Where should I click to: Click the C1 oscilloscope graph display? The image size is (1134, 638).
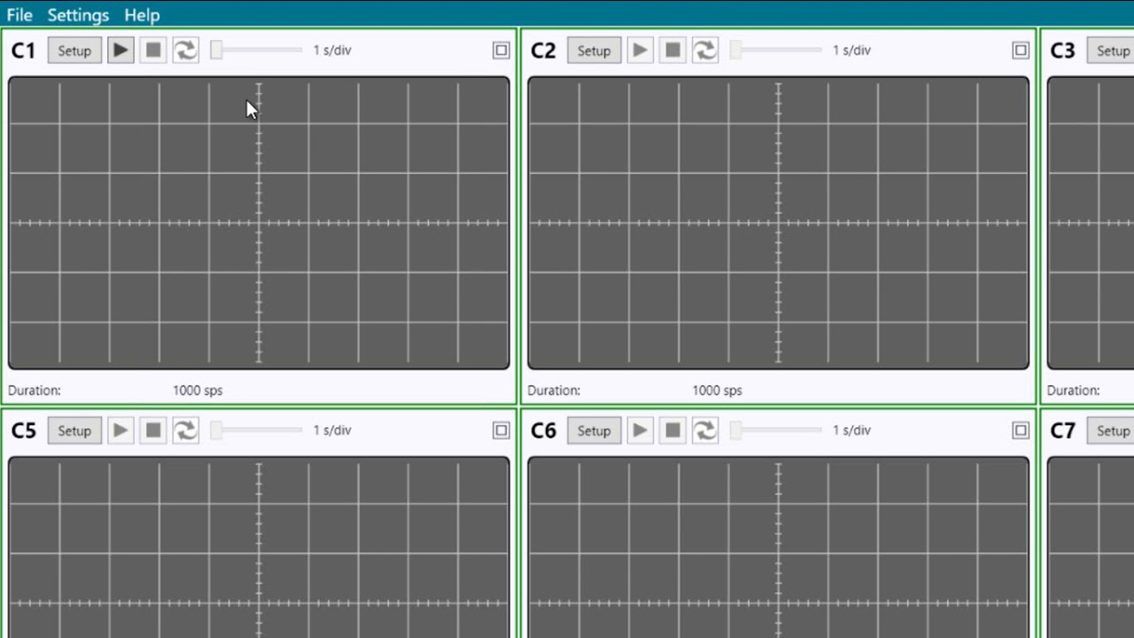pyautogui.click(x=259, y=222)
